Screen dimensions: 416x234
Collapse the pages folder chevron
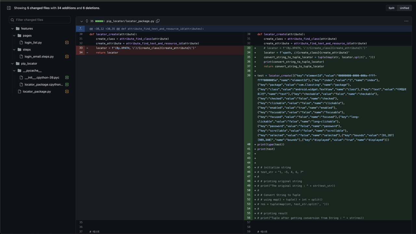pyautogui.click(x=14, y=36)
